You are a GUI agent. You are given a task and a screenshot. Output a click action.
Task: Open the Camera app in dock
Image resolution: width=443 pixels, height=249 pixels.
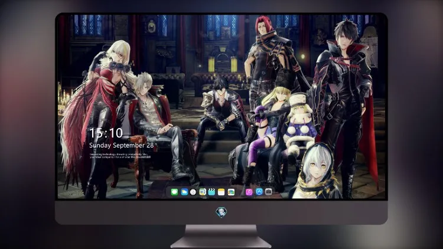point(268,192)
